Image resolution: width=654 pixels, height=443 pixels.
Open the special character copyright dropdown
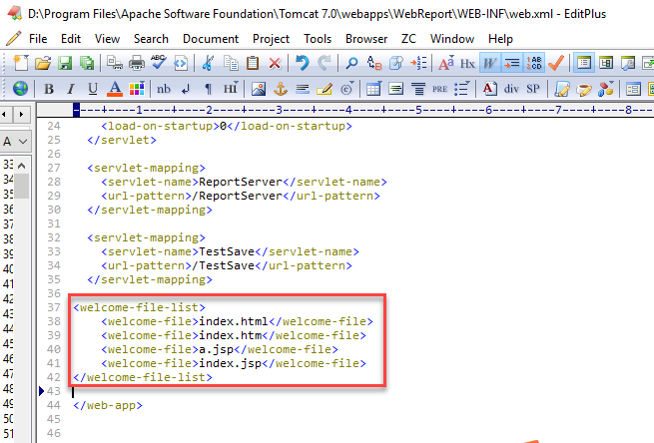[x=346, y=89]
